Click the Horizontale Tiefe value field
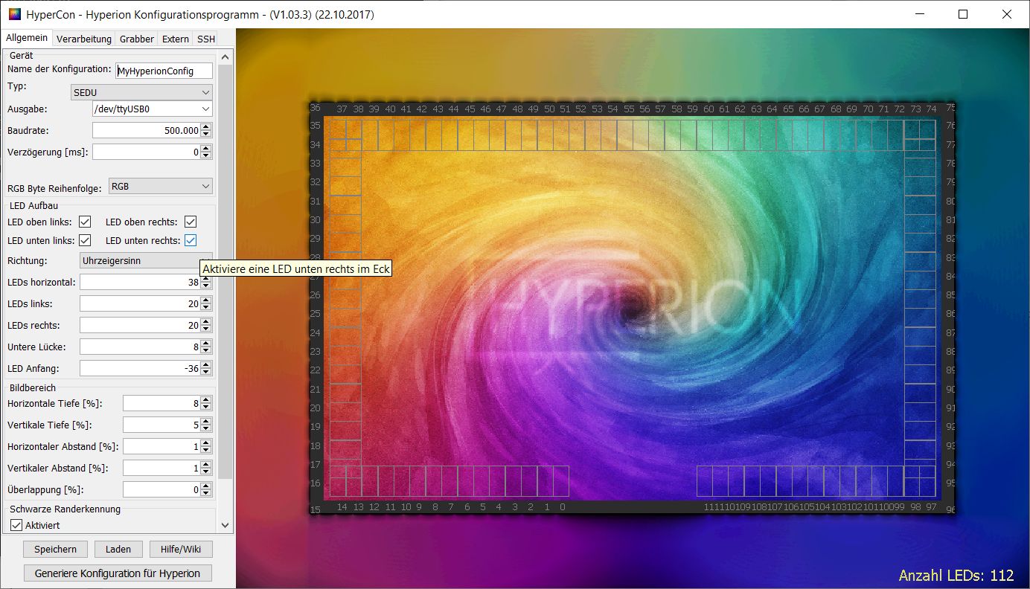This screenshot has height=589, width=1030. click(161, 403)
